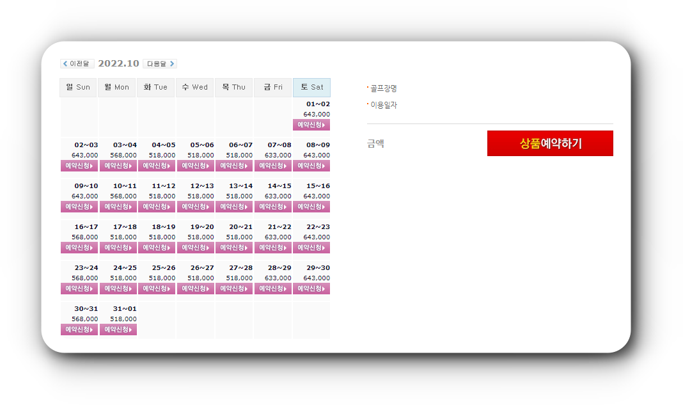Select the 금 Fri weekday header
Screen dimensions: 683x405
(272, 87)
